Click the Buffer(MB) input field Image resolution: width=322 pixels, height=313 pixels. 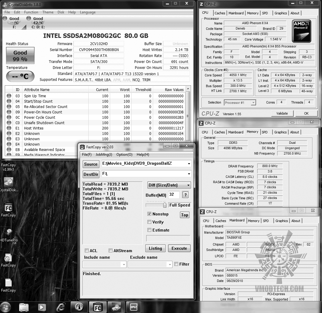point(174,195)
